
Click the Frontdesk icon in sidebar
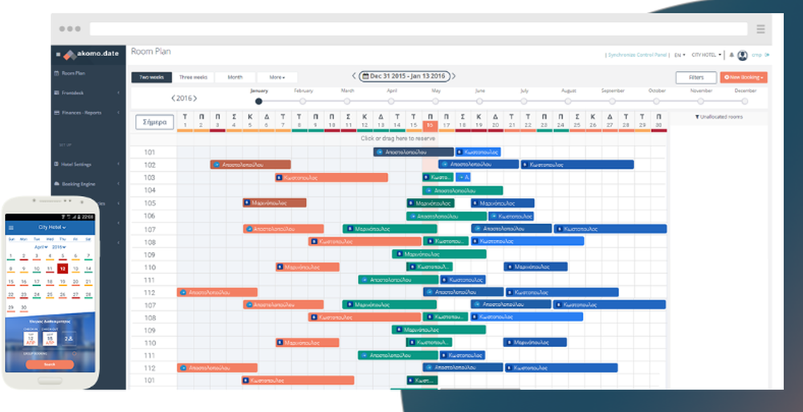tap(56, 92)
